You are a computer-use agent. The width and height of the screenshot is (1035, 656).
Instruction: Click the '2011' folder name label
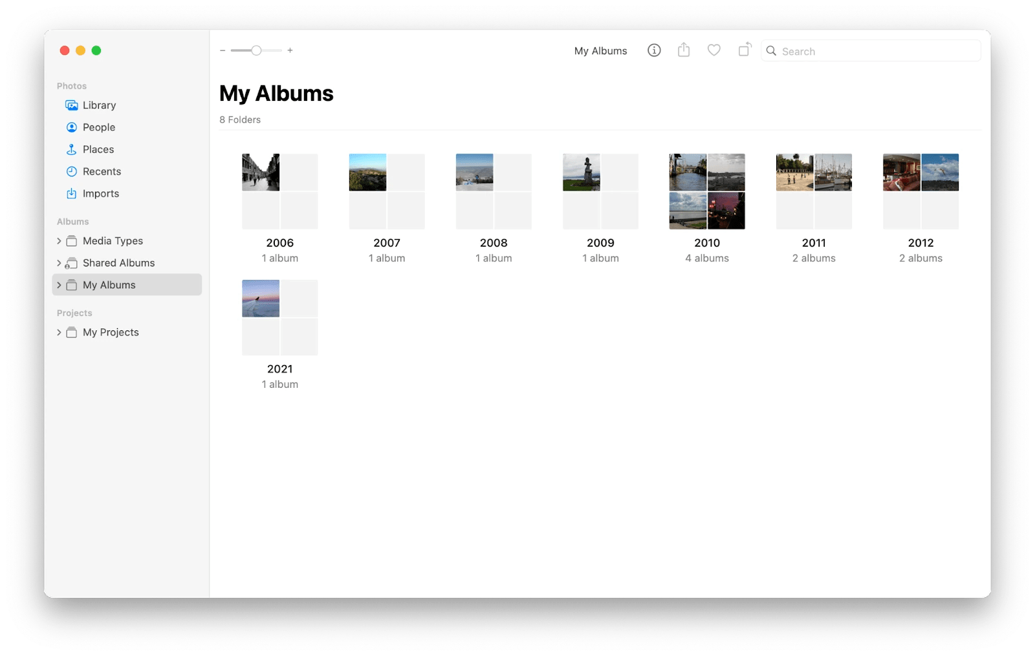[814, 243]
